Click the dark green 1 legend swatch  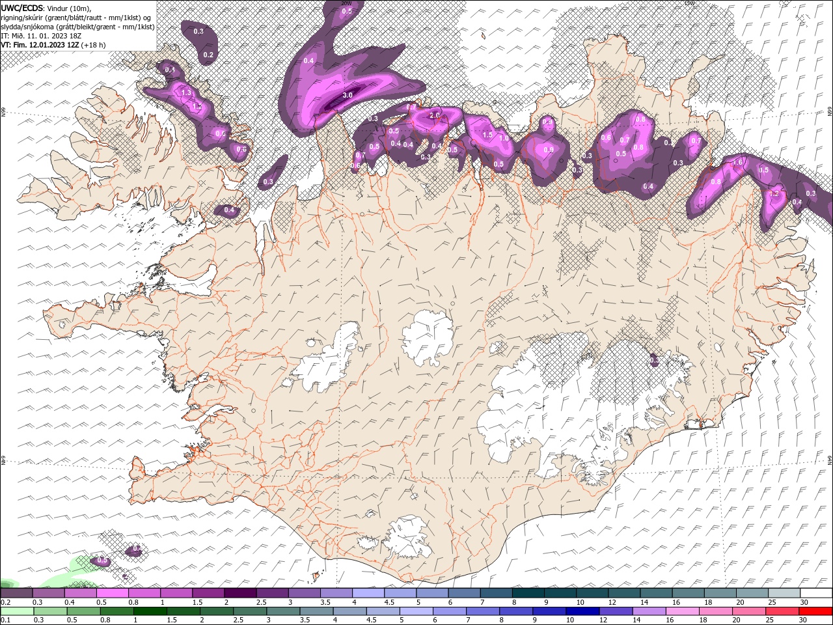pyautogui.click(x=150, y=611)
